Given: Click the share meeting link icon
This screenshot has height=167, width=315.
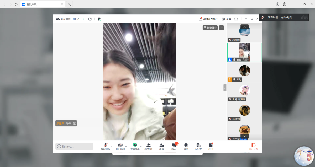Looking at the screenshot, I should (x=90, y=19).
